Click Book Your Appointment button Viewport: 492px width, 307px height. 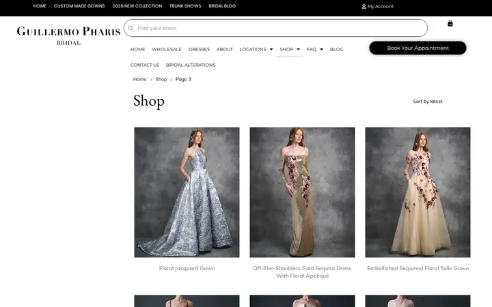tap(418, 48)
